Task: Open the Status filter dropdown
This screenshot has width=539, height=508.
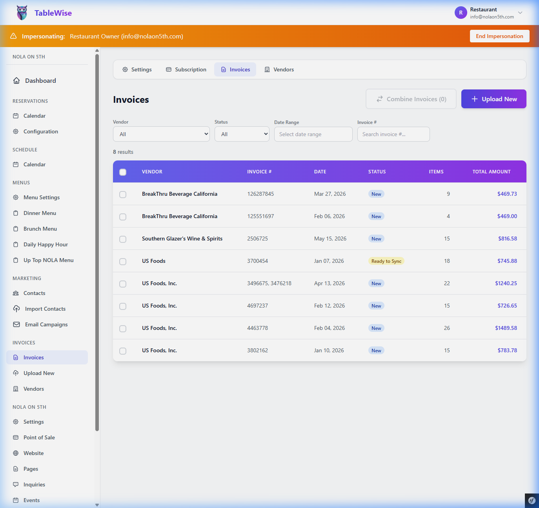Action: coord(242,134)
